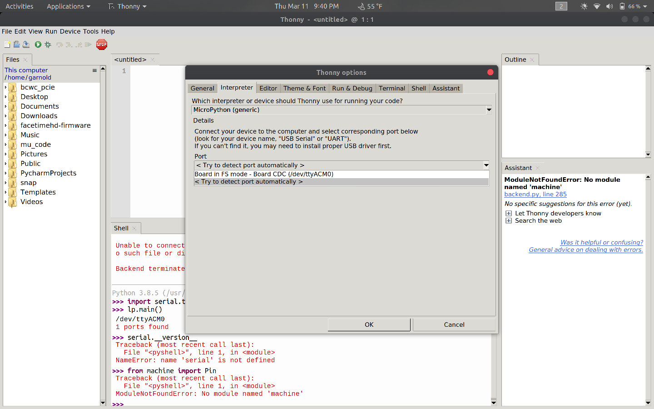654x409 pixels.
Task: Open the battery 66 % system menu
Action: click(633, 6)
